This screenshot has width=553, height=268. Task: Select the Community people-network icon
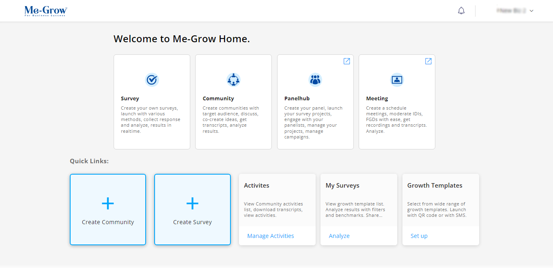click(233, 80)
